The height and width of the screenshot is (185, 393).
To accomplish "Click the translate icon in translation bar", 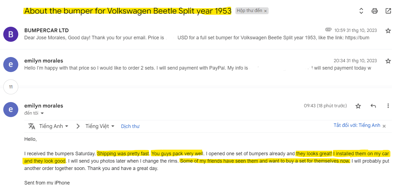I will 32,126.
